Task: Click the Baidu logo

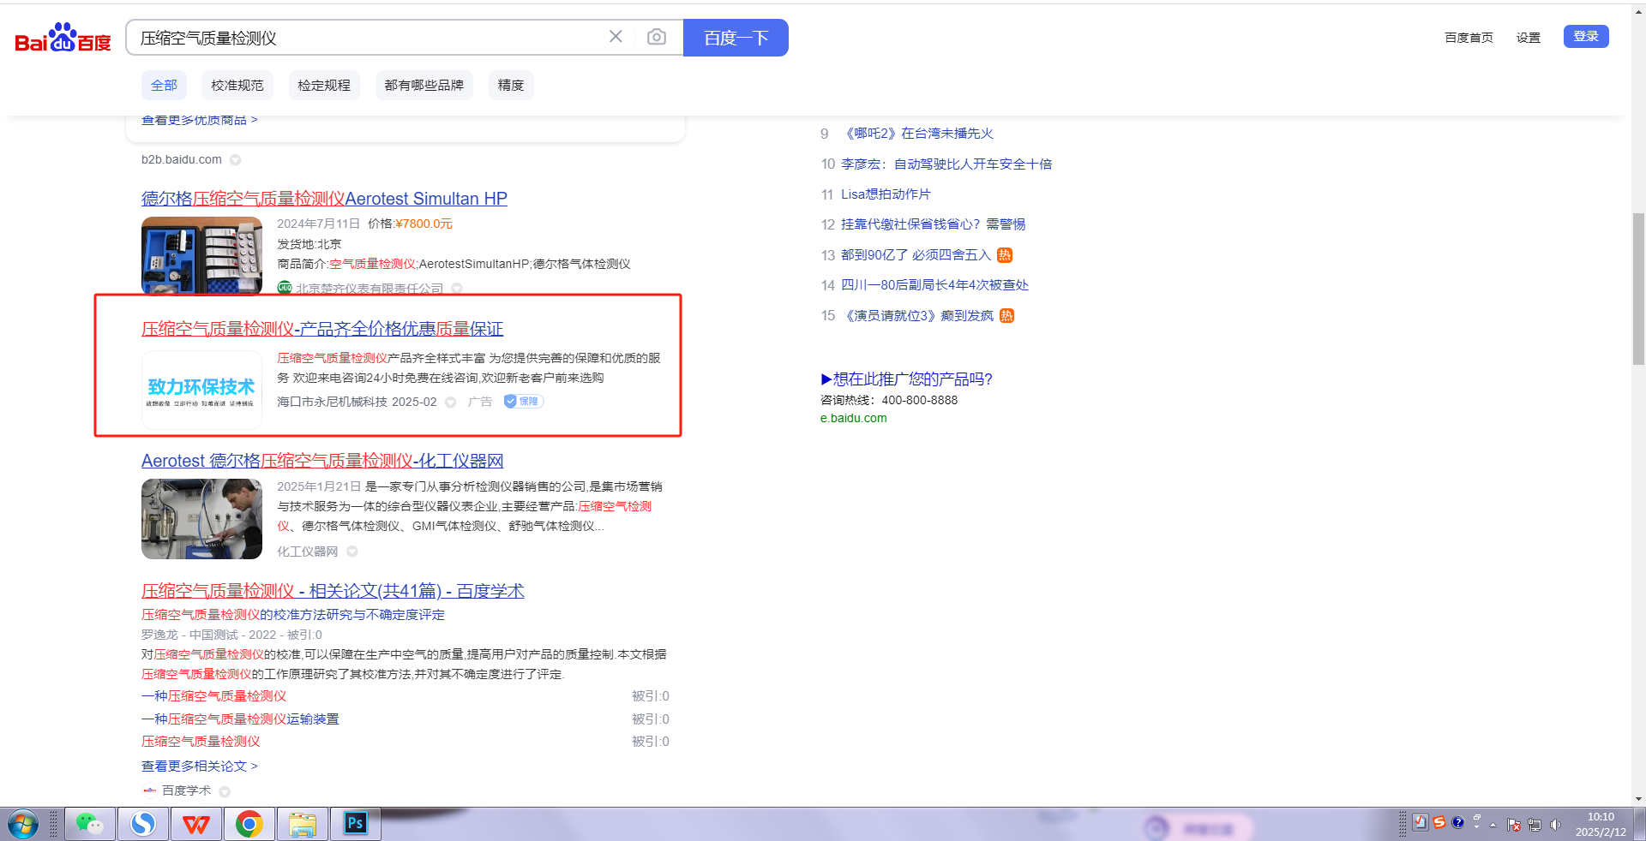Action: tap(63, 38)
